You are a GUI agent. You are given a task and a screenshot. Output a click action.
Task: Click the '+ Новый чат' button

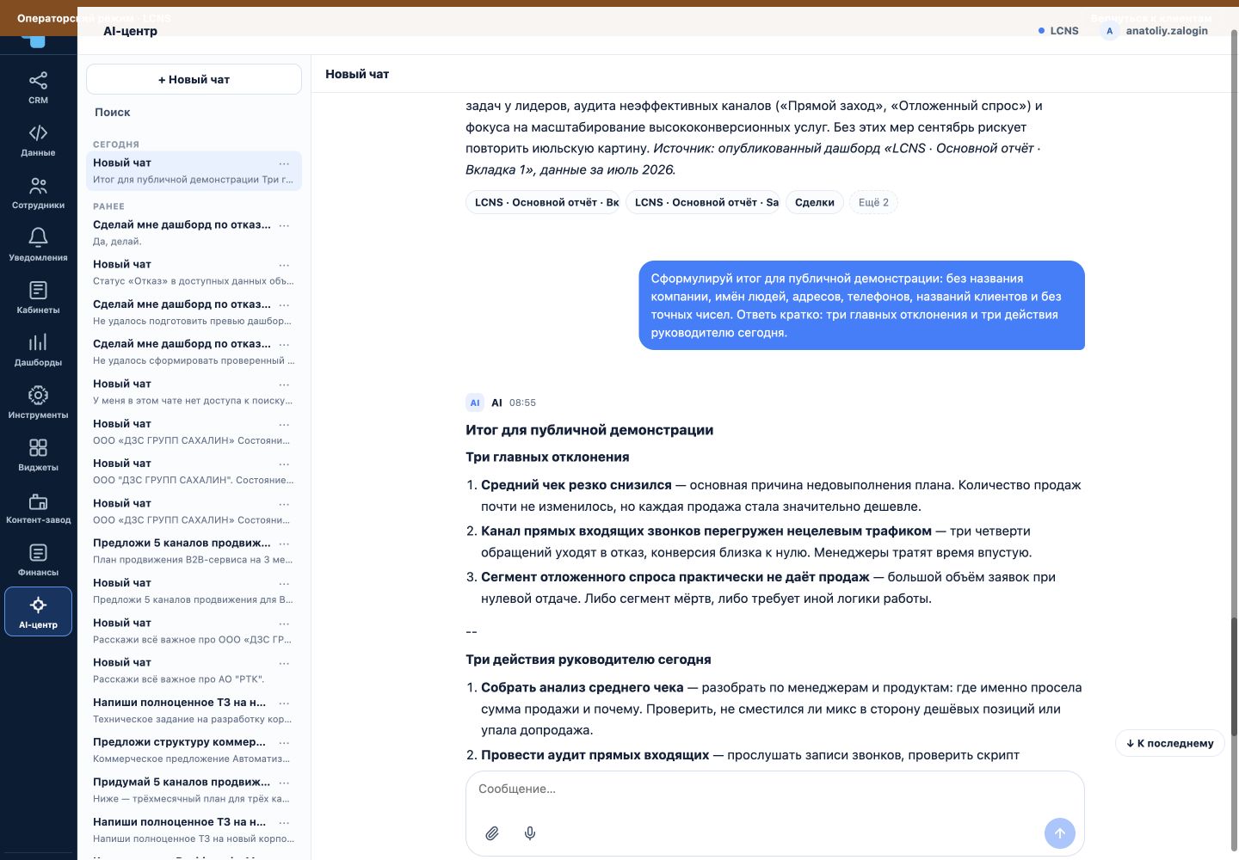coord(194,79)
